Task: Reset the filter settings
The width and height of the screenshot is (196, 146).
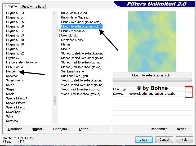Action: [181, 129]
